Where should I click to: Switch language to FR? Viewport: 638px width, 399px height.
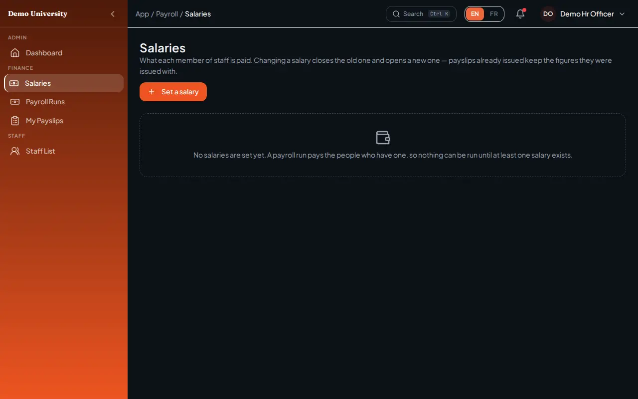click(x=494, y=14)
